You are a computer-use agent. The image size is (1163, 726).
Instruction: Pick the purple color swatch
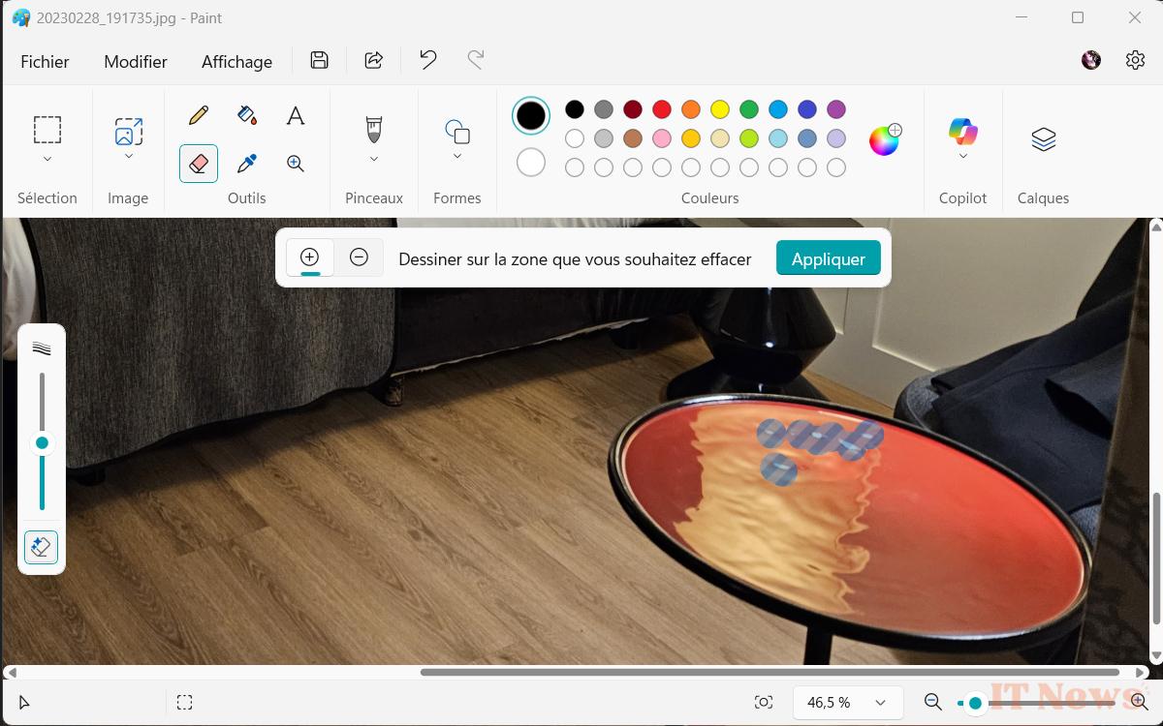pos(836,109)
